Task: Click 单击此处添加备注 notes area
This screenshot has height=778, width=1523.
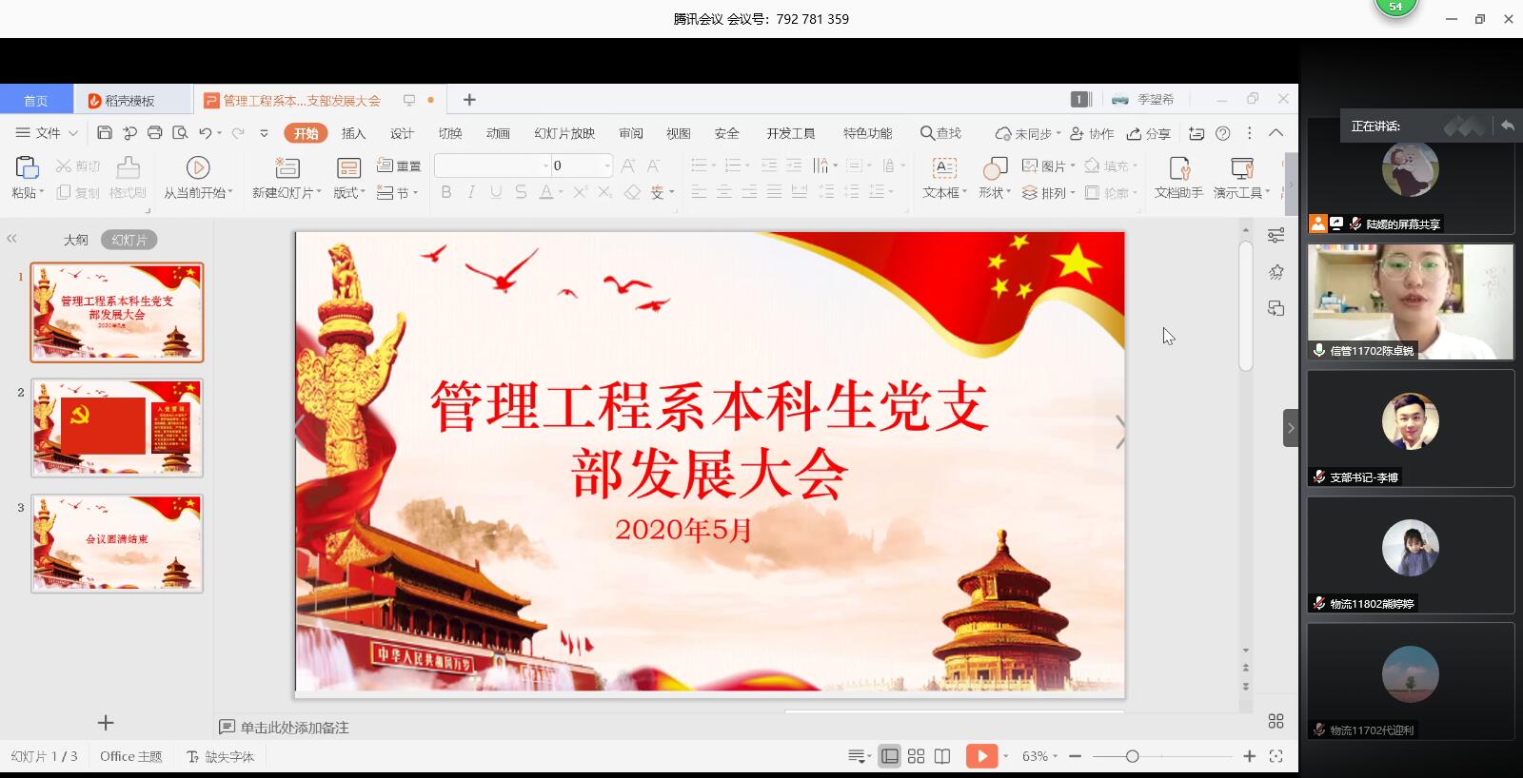Action: pos(294,728)
